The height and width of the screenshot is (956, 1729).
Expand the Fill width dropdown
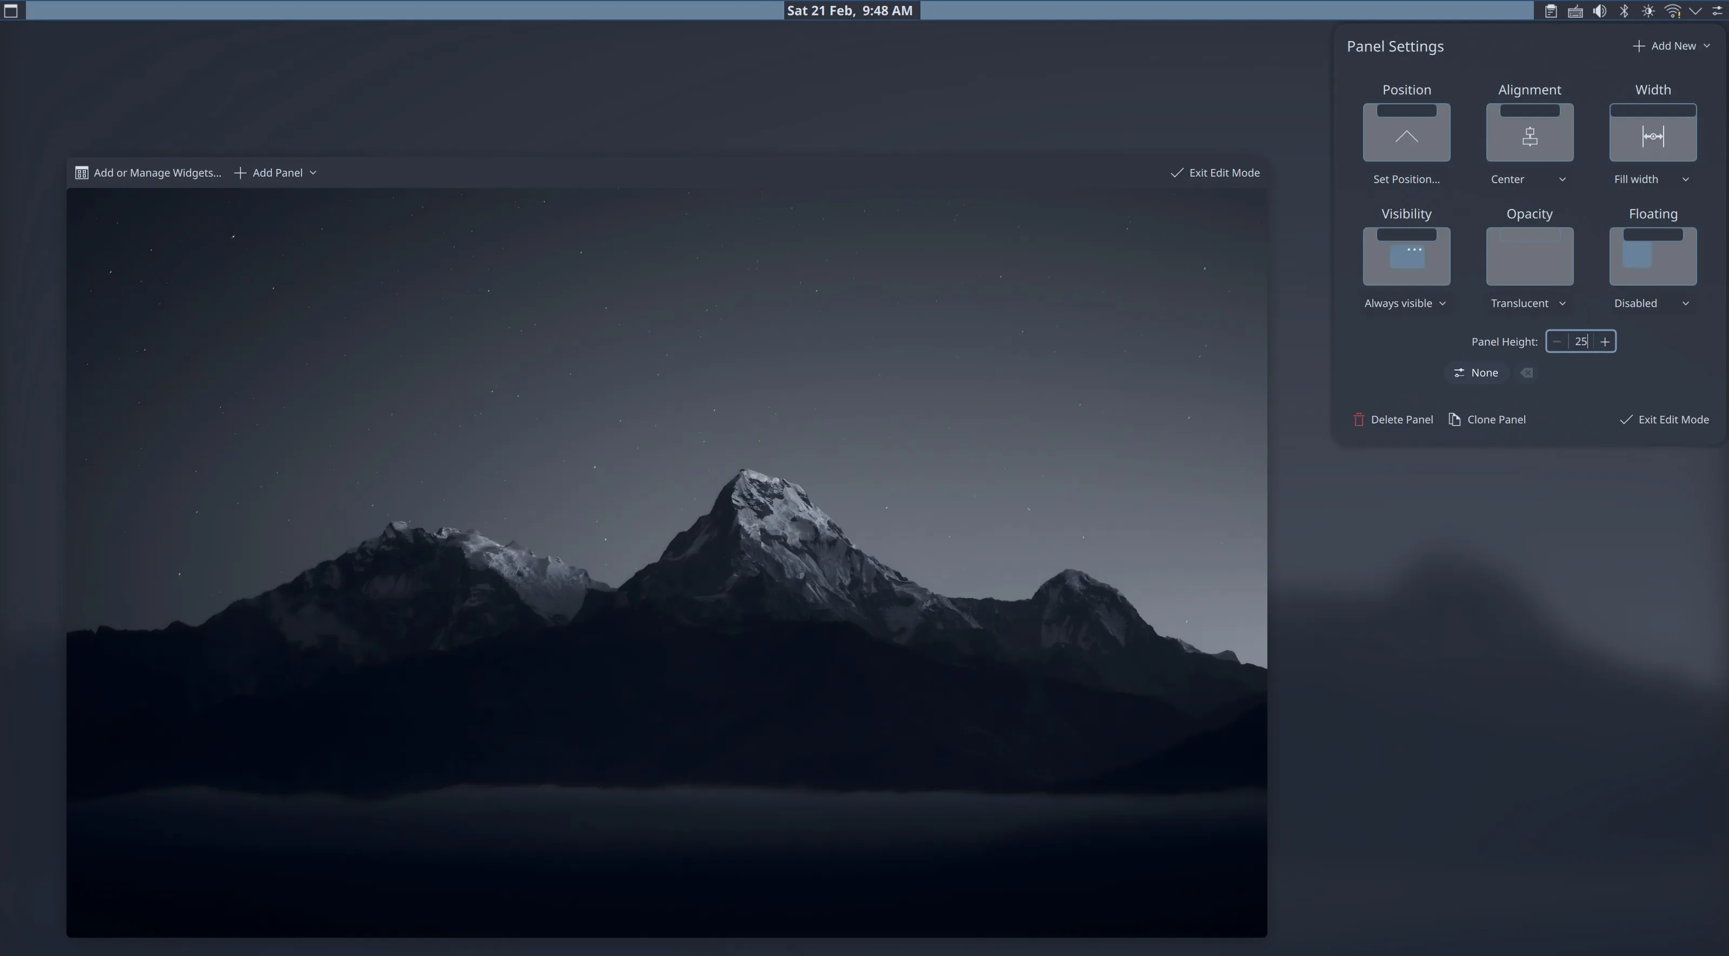point(1651,179)
